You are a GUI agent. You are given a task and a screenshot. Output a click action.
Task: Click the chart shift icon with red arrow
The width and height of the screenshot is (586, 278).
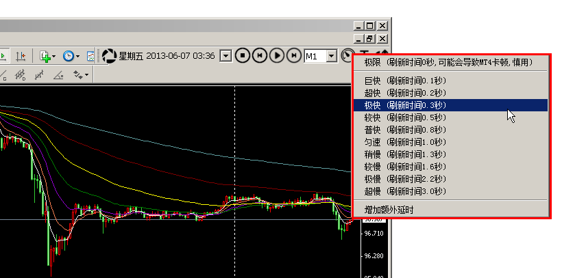(x=21, y=55)
